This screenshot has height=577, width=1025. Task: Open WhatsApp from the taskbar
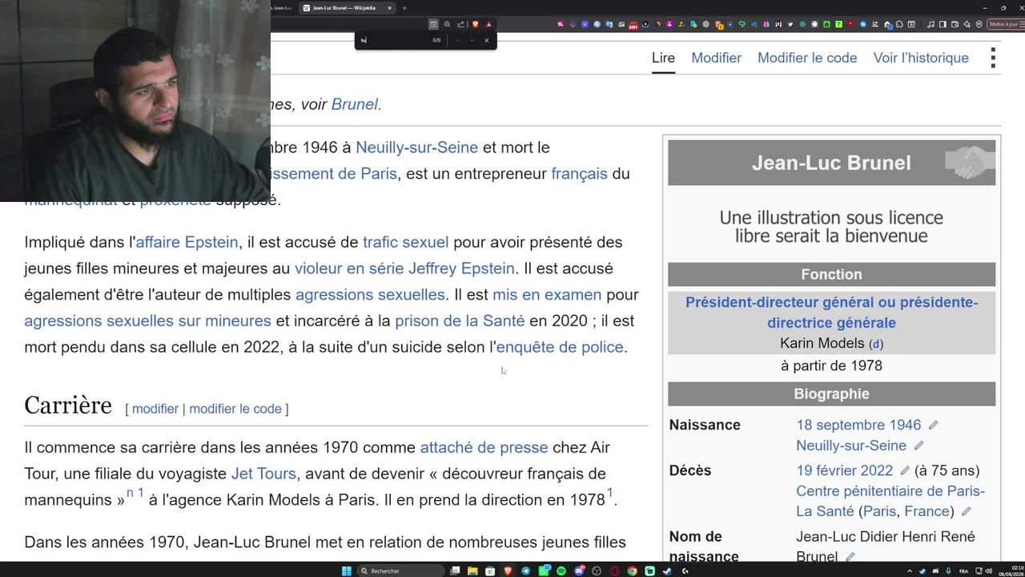tap(544, 571)
